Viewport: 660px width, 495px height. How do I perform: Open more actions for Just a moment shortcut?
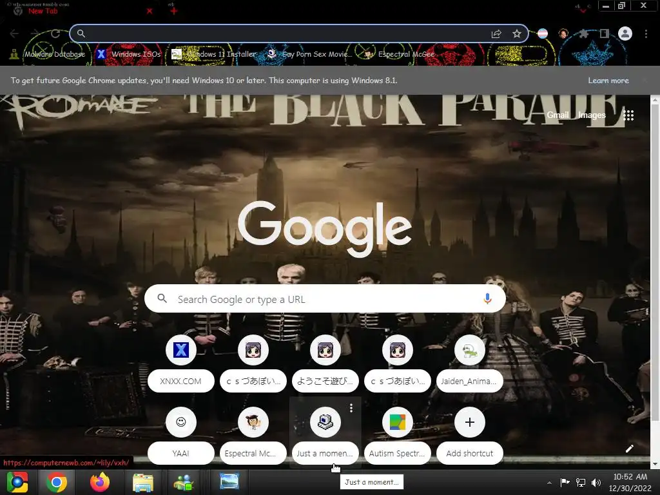coord(351,407)
